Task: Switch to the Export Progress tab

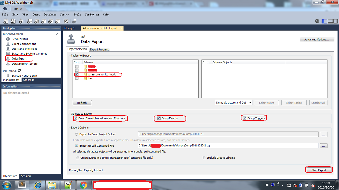Action: pos(99,49)
